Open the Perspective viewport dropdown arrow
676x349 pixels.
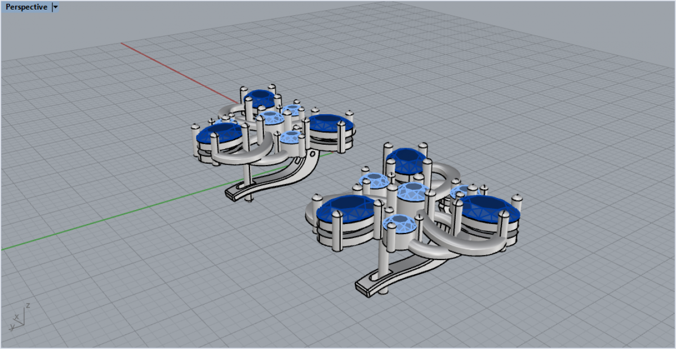click(x=55, y=7)
